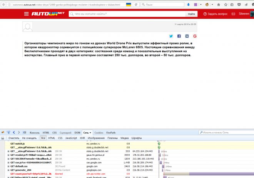
Task: Expand the GET default.css request row
Action: (8, 166)
